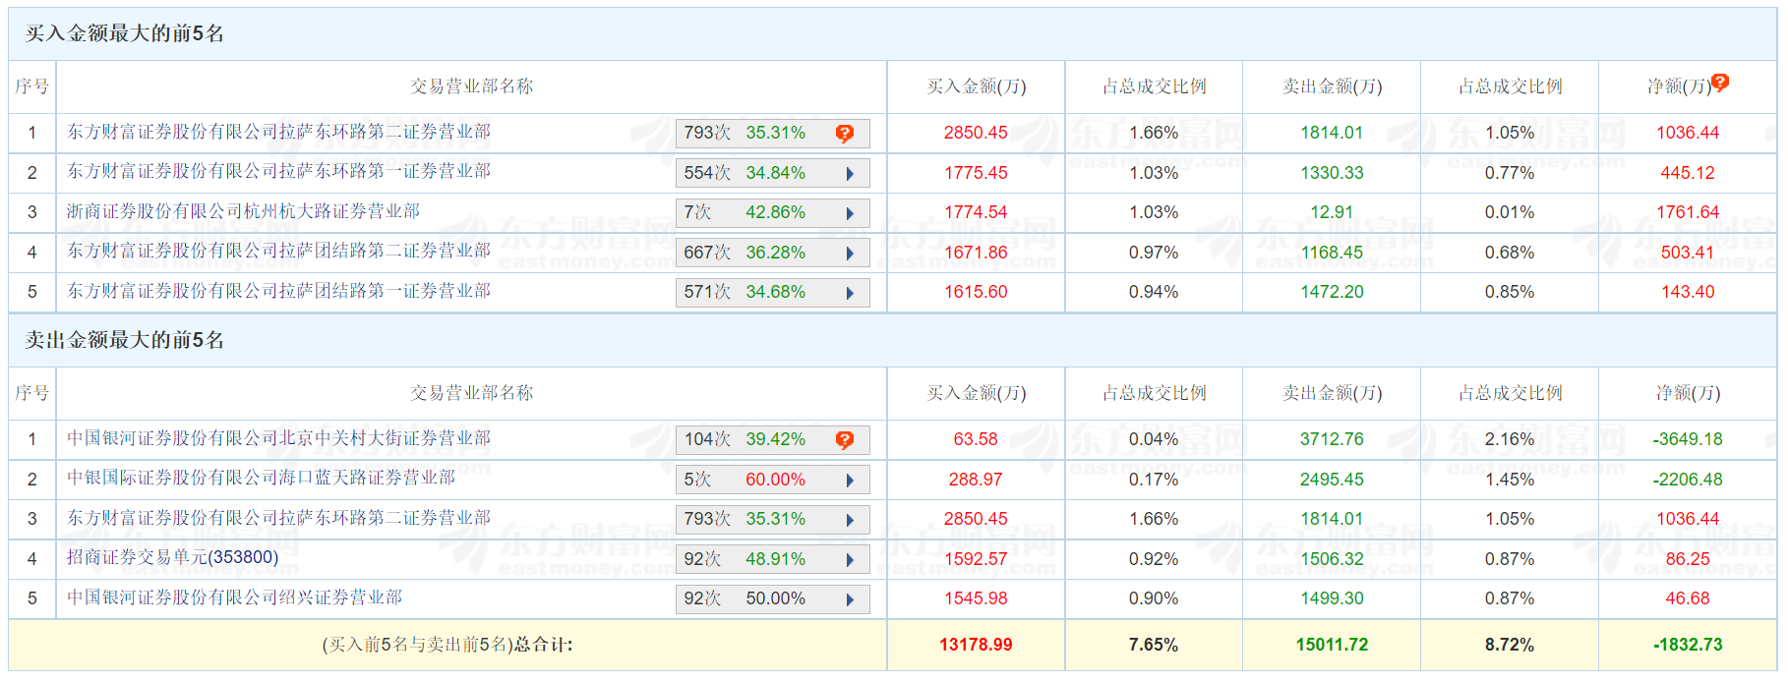
Task: Open 中国银河证券绍兴证券营业部 link
Action: tap(234, 597)
